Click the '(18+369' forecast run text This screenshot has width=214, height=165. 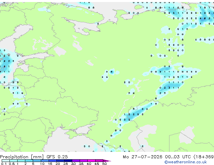pos(204,157)
